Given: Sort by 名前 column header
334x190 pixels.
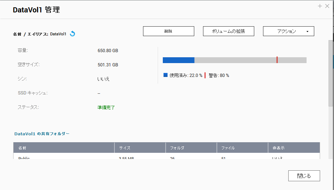Looking at the screenshot, I should (x=64, y=148).
